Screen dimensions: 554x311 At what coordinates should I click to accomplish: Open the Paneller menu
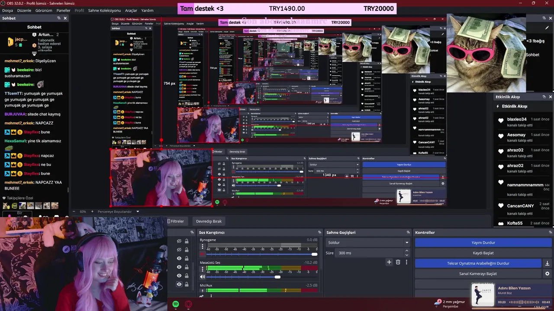[63, 10]
